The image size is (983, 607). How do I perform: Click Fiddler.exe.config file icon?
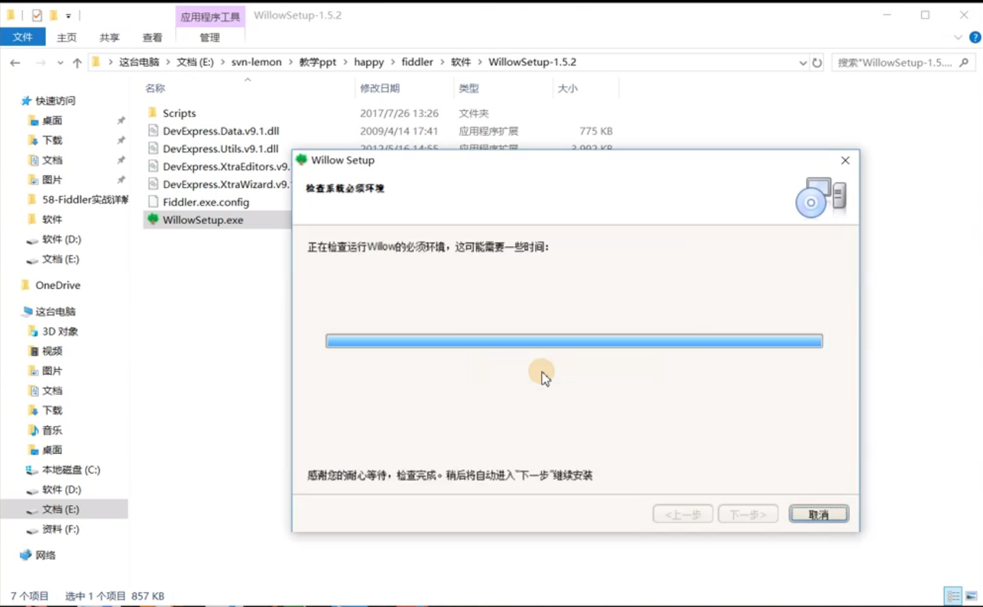click(153, 202)
